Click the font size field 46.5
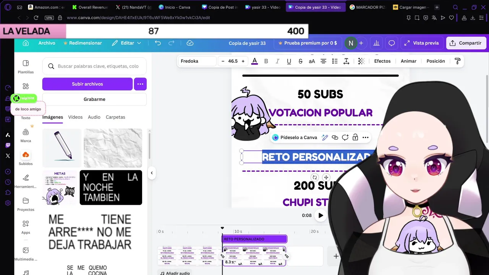Screen dimensions: 489x275 pos(233,61)
